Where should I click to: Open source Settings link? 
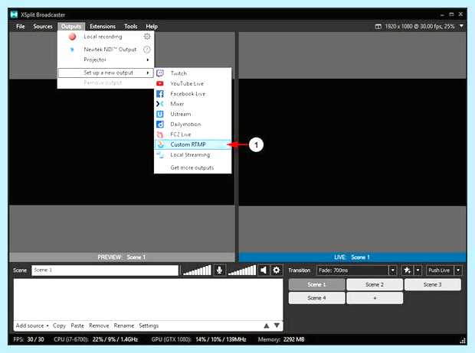pyautogui.click(x=149, y=325)
